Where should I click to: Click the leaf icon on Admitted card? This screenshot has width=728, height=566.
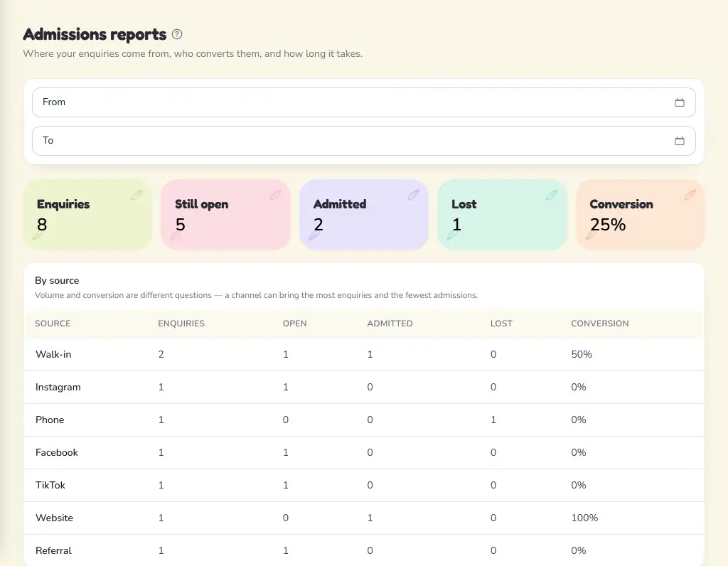pyautogui.click(x=413, y=195)
